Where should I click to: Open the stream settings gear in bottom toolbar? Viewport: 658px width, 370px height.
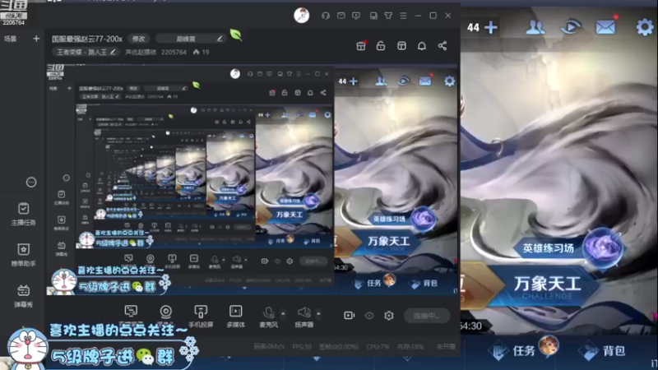tap(389, 316)
